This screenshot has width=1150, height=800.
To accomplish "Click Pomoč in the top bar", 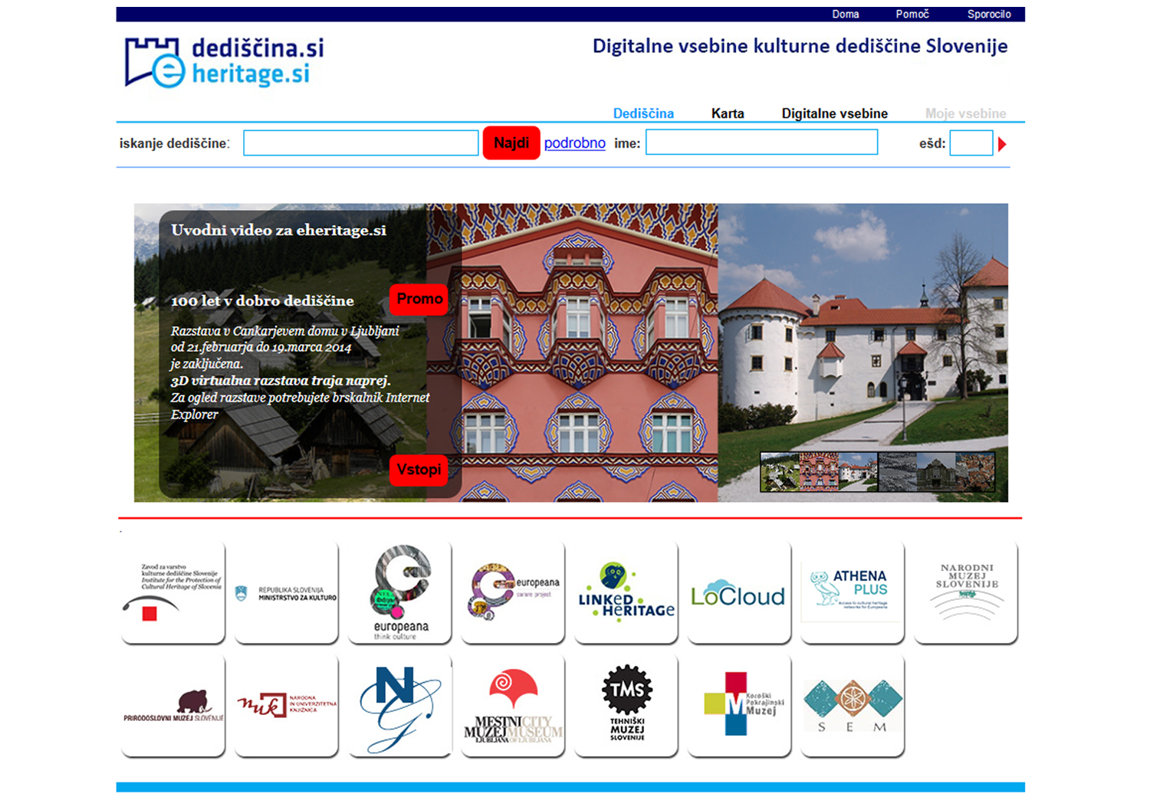I will [912, 14].
